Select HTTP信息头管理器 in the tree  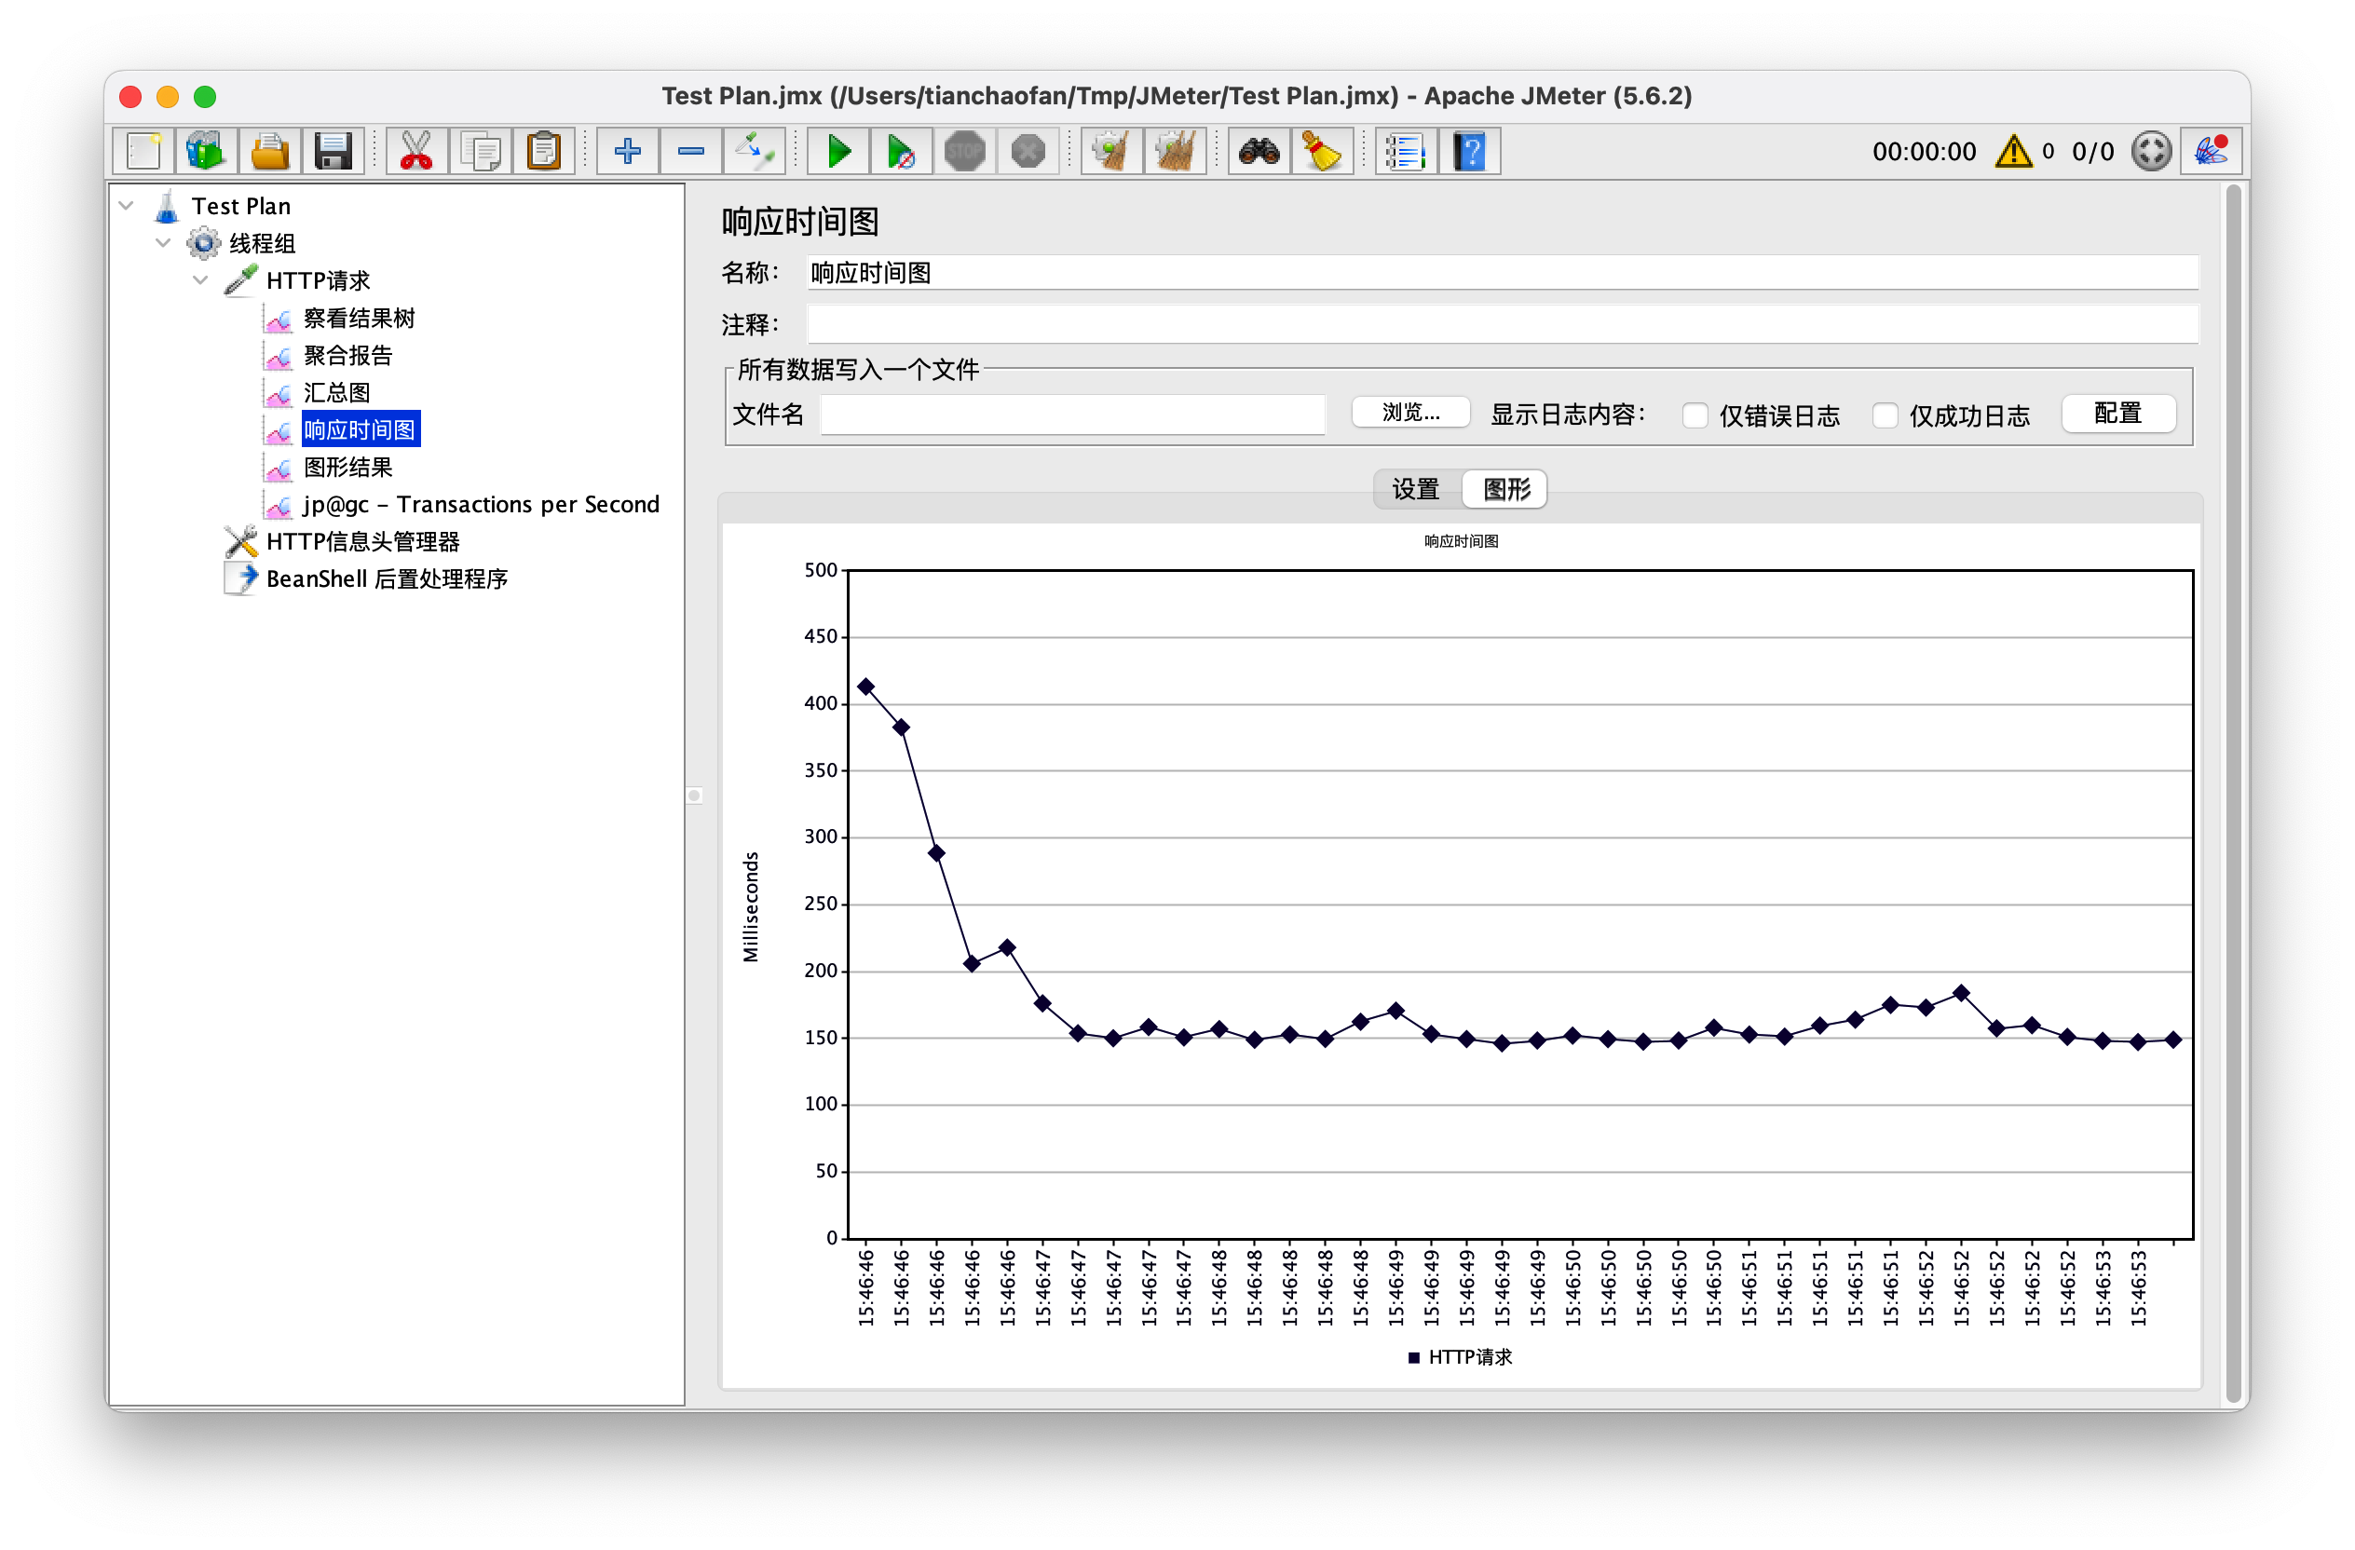pos(363,542)
